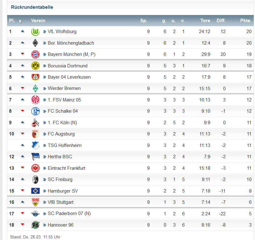Click the Werder Bremen green diamond logo
The image size is (255, 240).
coord(35,89)
